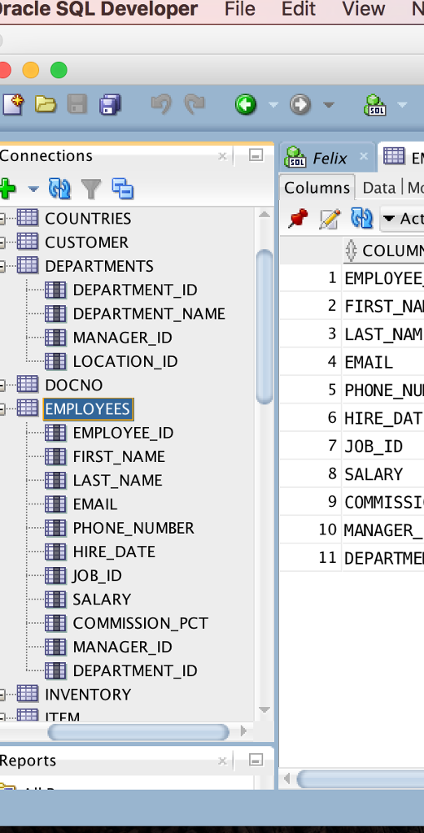Click the EMAIL cell in row 4
Screen dimensions: 424x833
click(383, 362)
